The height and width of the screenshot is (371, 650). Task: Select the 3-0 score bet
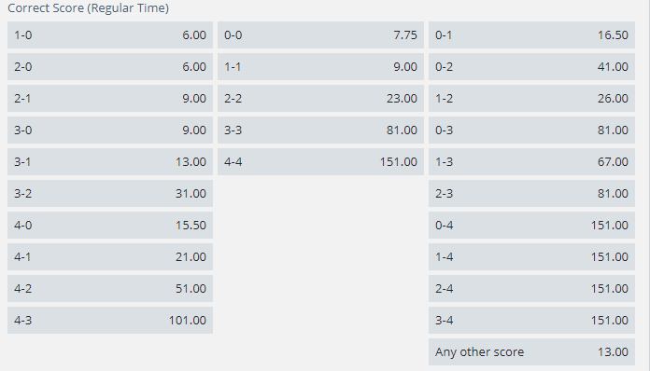(x=110, y=131)
